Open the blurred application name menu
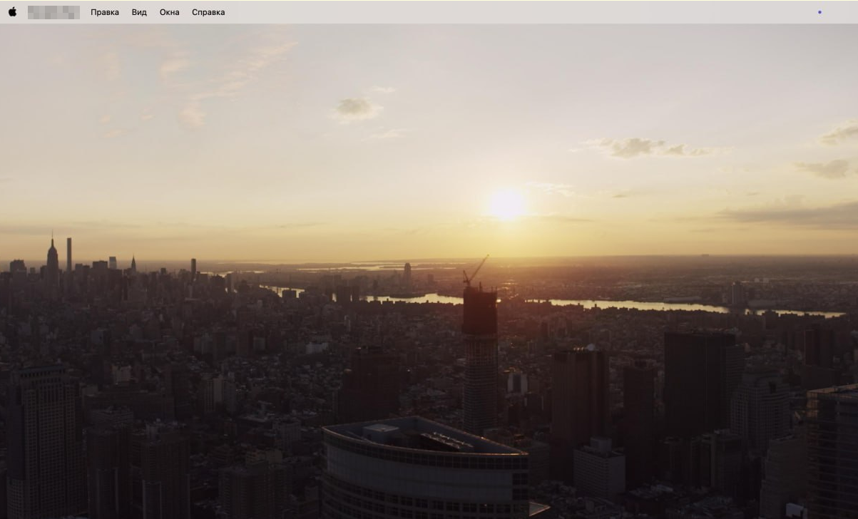This screenshot has width=858, height=519. point(53,12)
